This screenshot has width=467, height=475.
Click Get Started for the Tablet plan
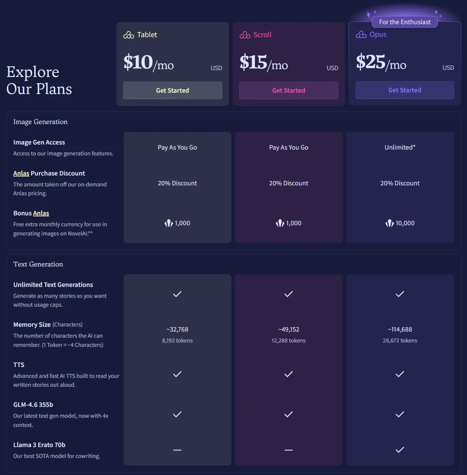point(172,90)
